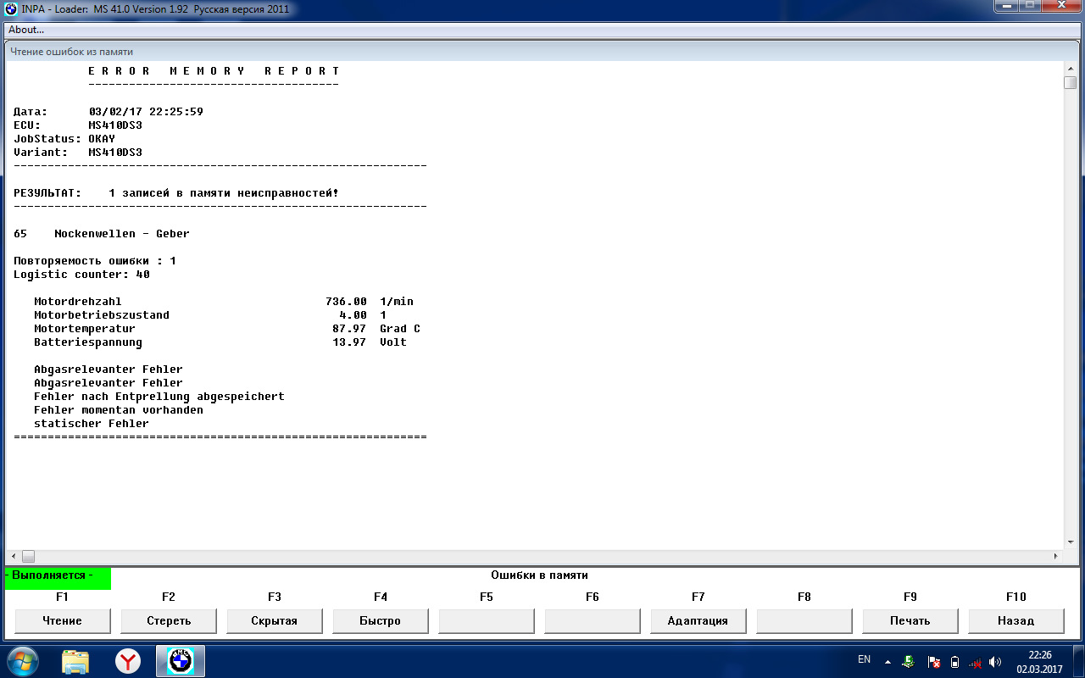1085x678 pixels.
Task: Click the empty F6 button
Action: 593,620
